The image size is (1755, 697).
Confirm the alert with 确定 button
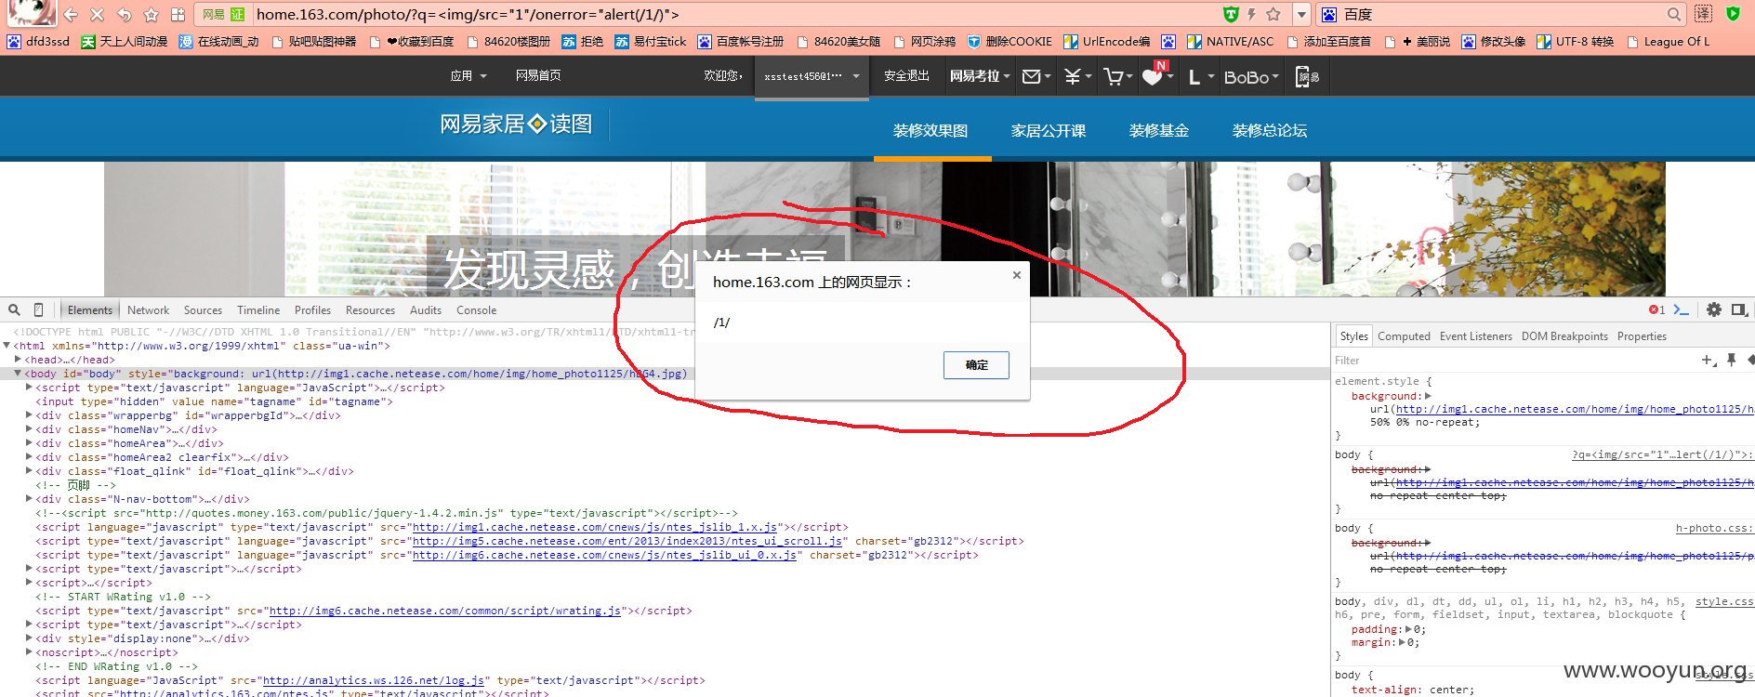[976, 365]
